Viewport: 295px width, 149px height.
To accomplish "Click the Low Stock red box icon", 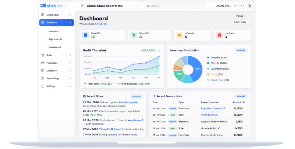I will click(x=220, y=35).
